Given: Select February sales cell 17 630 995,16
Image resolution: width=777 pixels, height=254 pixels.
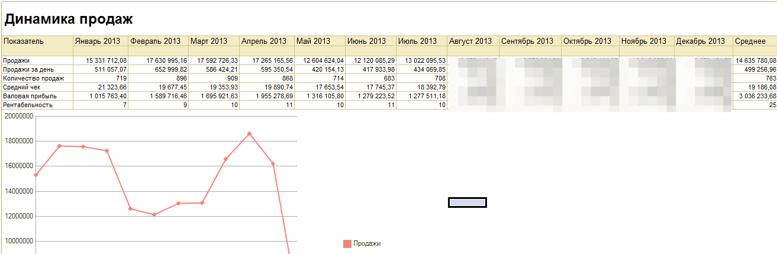Looking at the screenshot, I should click(159, 60).
